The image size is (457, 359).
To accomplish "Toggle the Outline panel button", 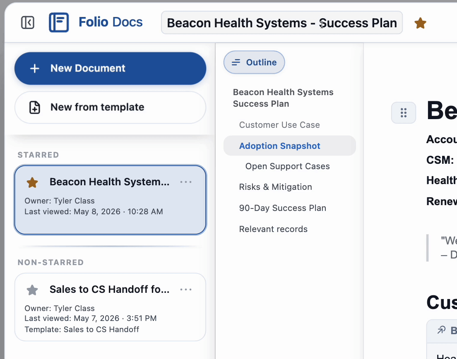I will [x=254, y=62].
